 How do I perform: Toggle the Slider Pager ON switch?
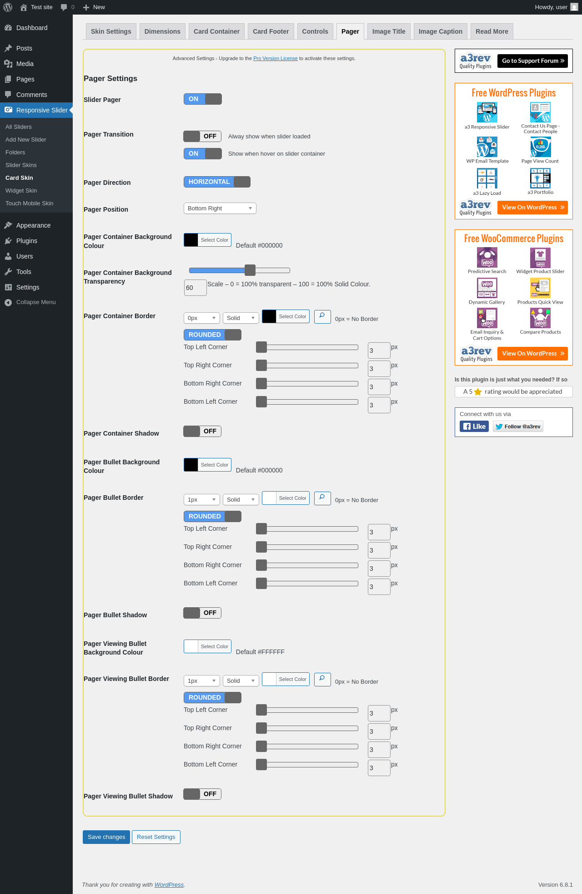point(203,99)
